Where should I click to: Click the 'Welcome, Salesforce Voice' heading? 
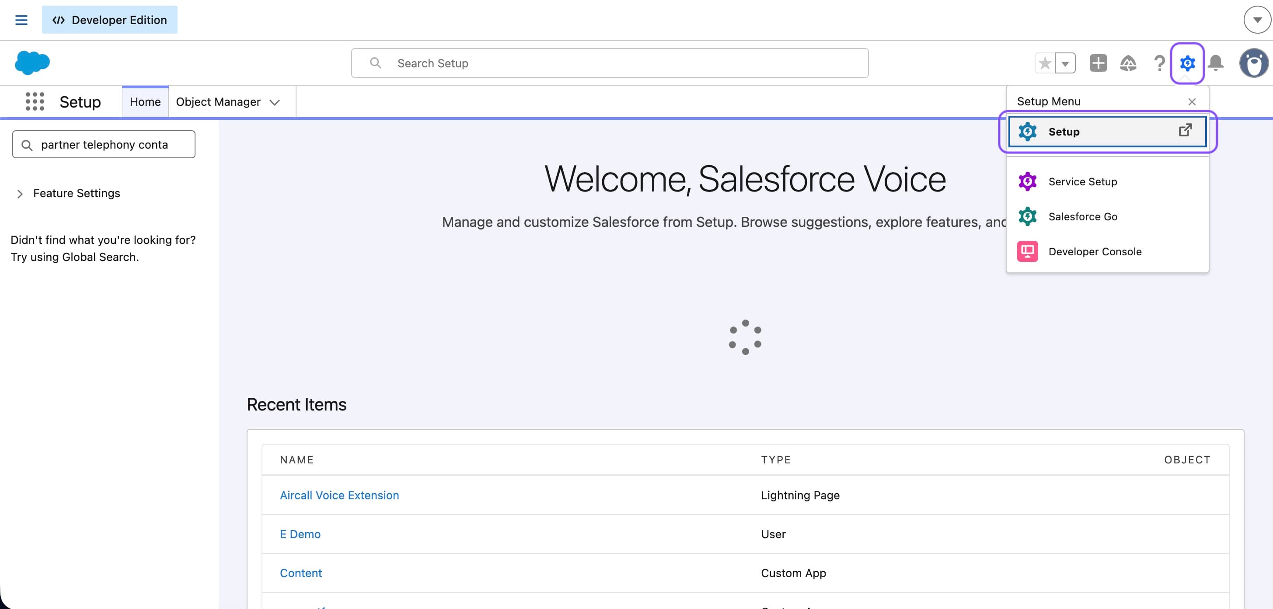tap(745, 179)
